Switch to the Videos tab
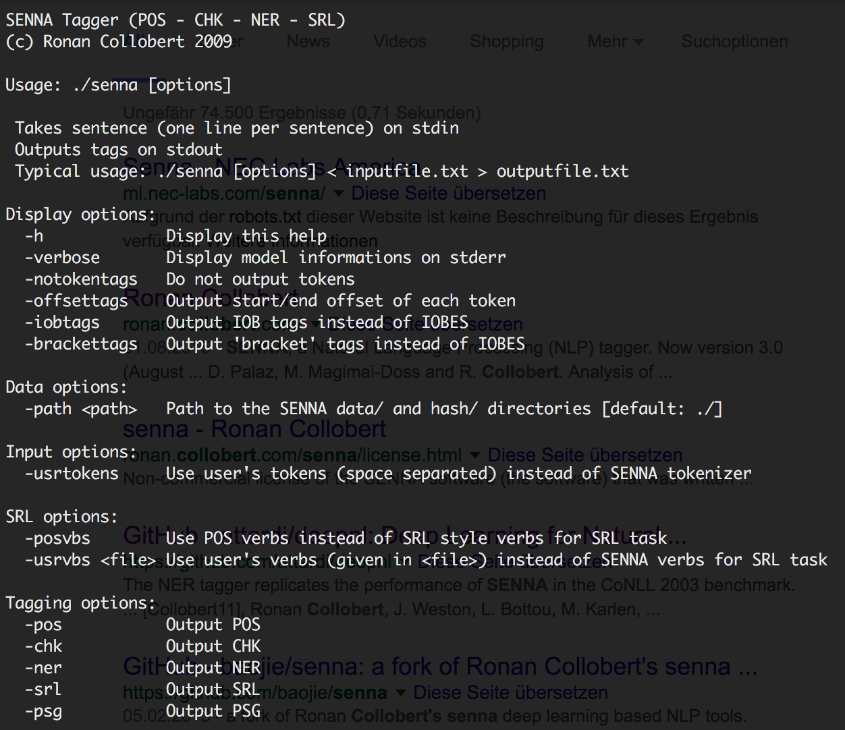This screenshot has height=730, width=845. pyautogui.click(x=399, y=41)
